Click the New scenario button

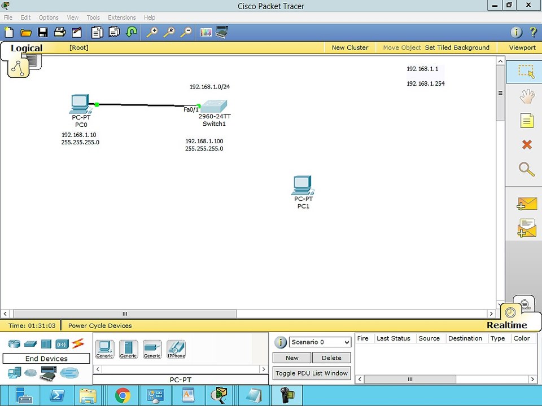tap(292, 358)
